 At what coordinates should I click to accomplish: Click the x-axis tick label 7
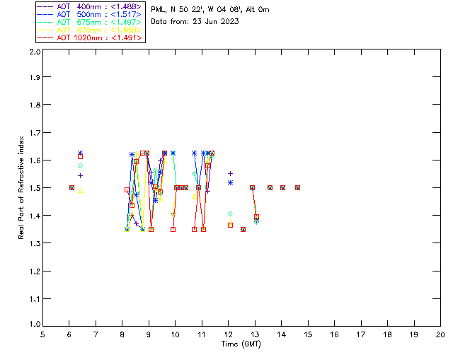pyautogui.click(x=96, y=334)
